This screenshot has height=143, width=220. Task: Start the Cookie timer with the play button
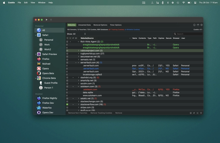46,20
